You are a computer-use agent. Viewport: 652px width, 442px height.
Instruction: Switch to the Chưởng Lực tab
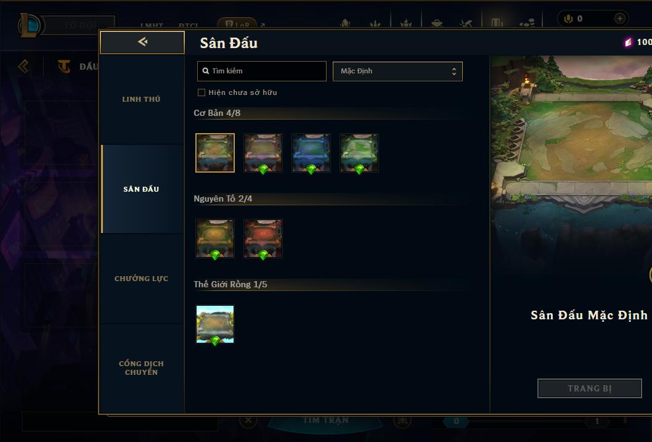click(142, 279)
